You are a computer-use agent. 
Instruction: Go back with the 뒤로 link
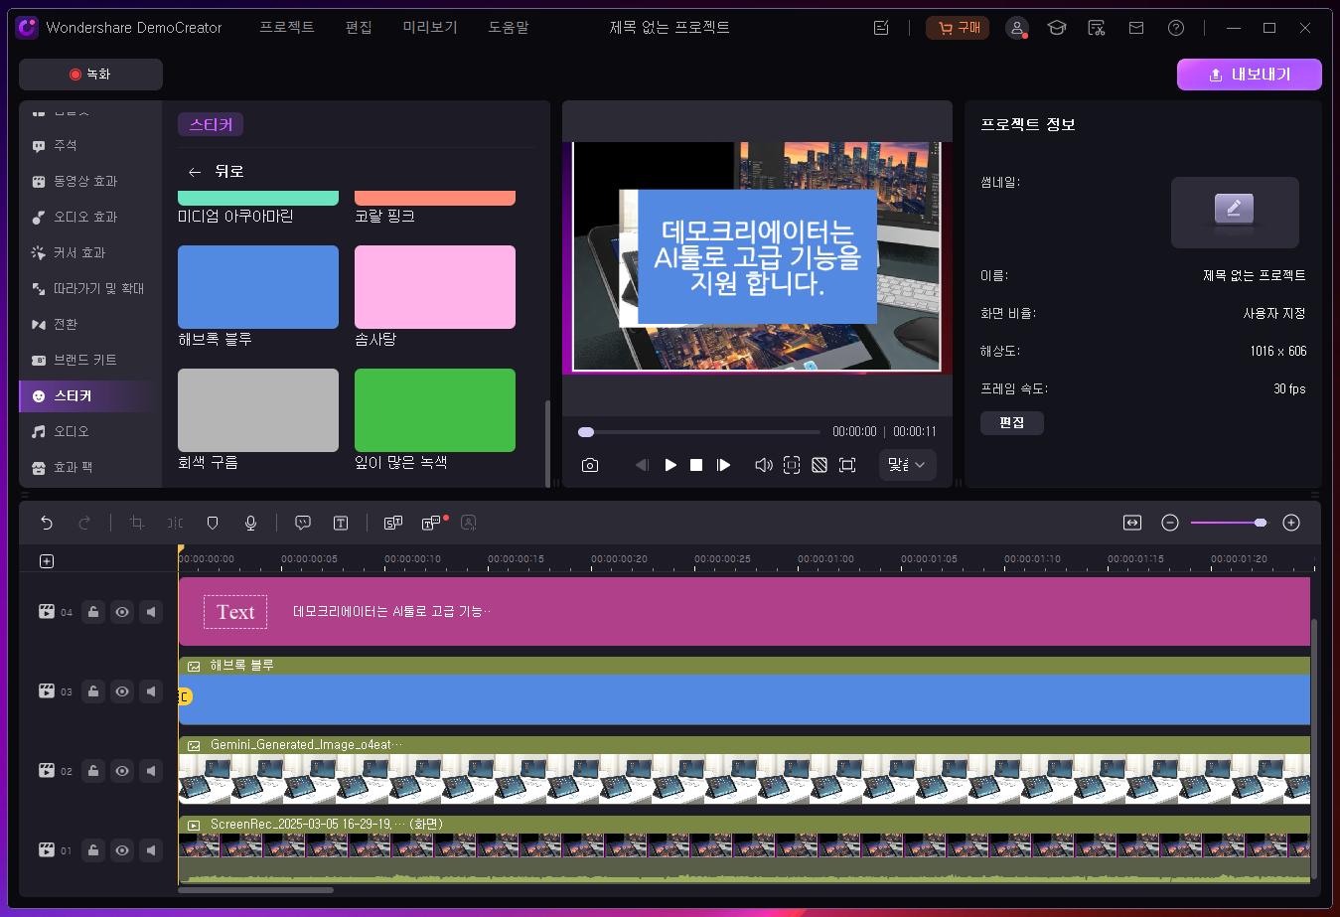click(x=217, y=172)
